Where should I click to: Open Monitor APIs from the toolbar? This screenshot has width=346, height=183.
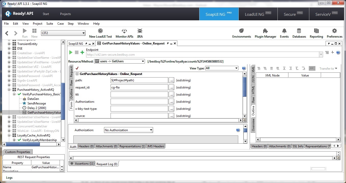pos(124,33)
